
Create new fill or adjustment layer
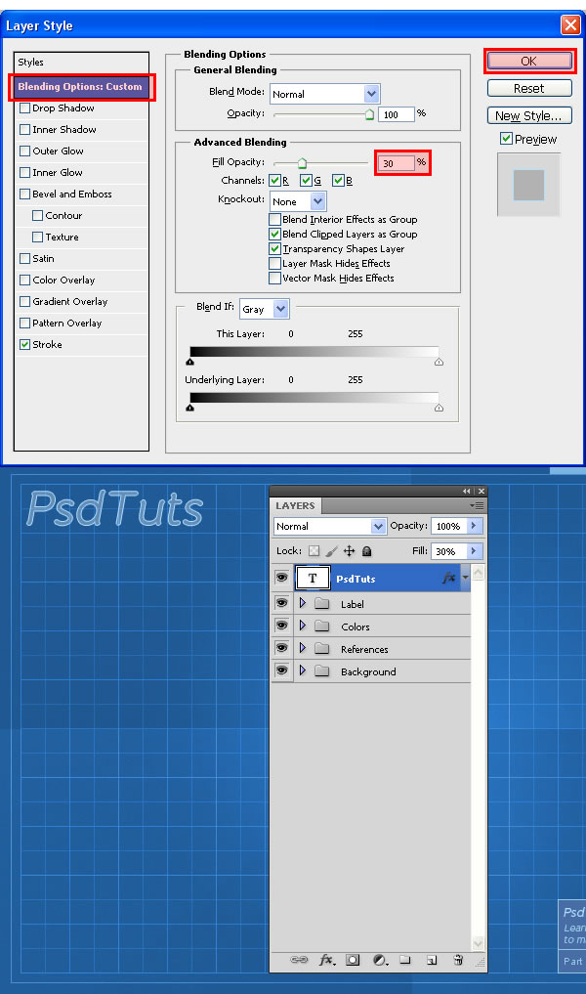pyautogui.click(x=380, y=960)
